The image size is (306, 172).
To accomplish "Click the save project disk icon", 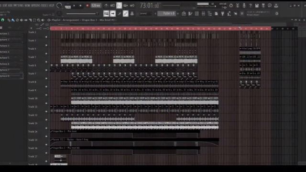I will [x=257, y=5].
